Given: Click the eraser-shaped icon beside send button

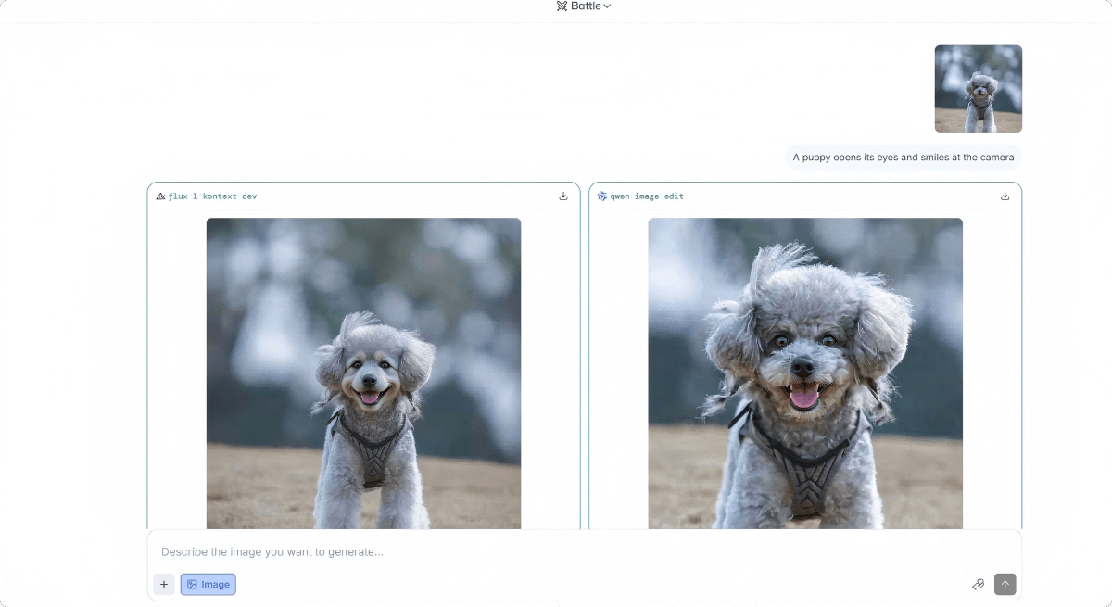Looking at the screenshot, I should coord(978,585).
